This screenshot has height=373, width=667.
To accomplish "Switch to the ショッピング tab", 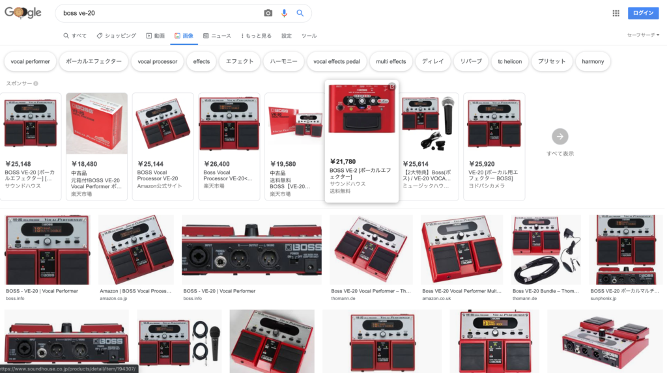I will [116, 36].
